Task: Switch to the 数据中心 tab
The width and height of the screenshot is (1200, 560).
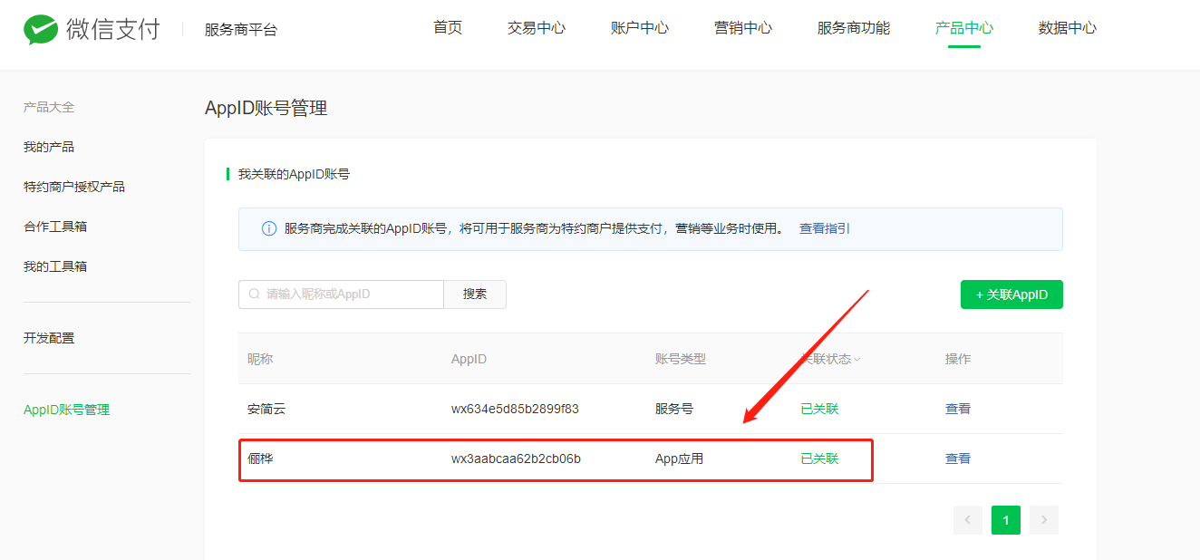Action: pyautogui.click(x=1068, y=28)
